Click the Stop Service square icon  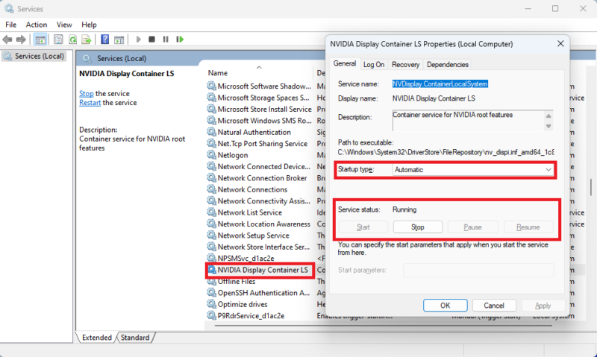pyautogui.click(x=151, y=40)
